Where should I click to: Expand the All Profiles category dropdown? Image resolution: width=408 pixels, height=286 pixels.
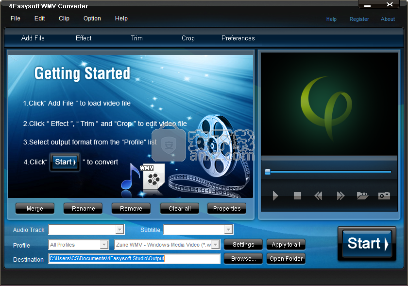104,245
